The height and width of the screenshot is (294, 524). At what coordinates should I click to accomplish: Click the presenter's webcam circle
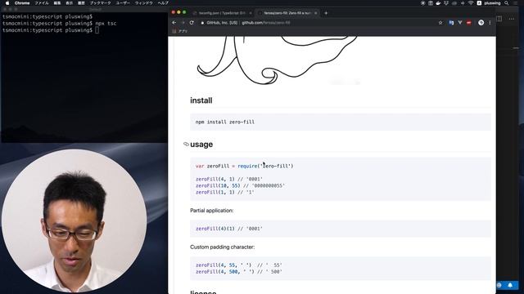pyautogui.click(x=74, y=220)
